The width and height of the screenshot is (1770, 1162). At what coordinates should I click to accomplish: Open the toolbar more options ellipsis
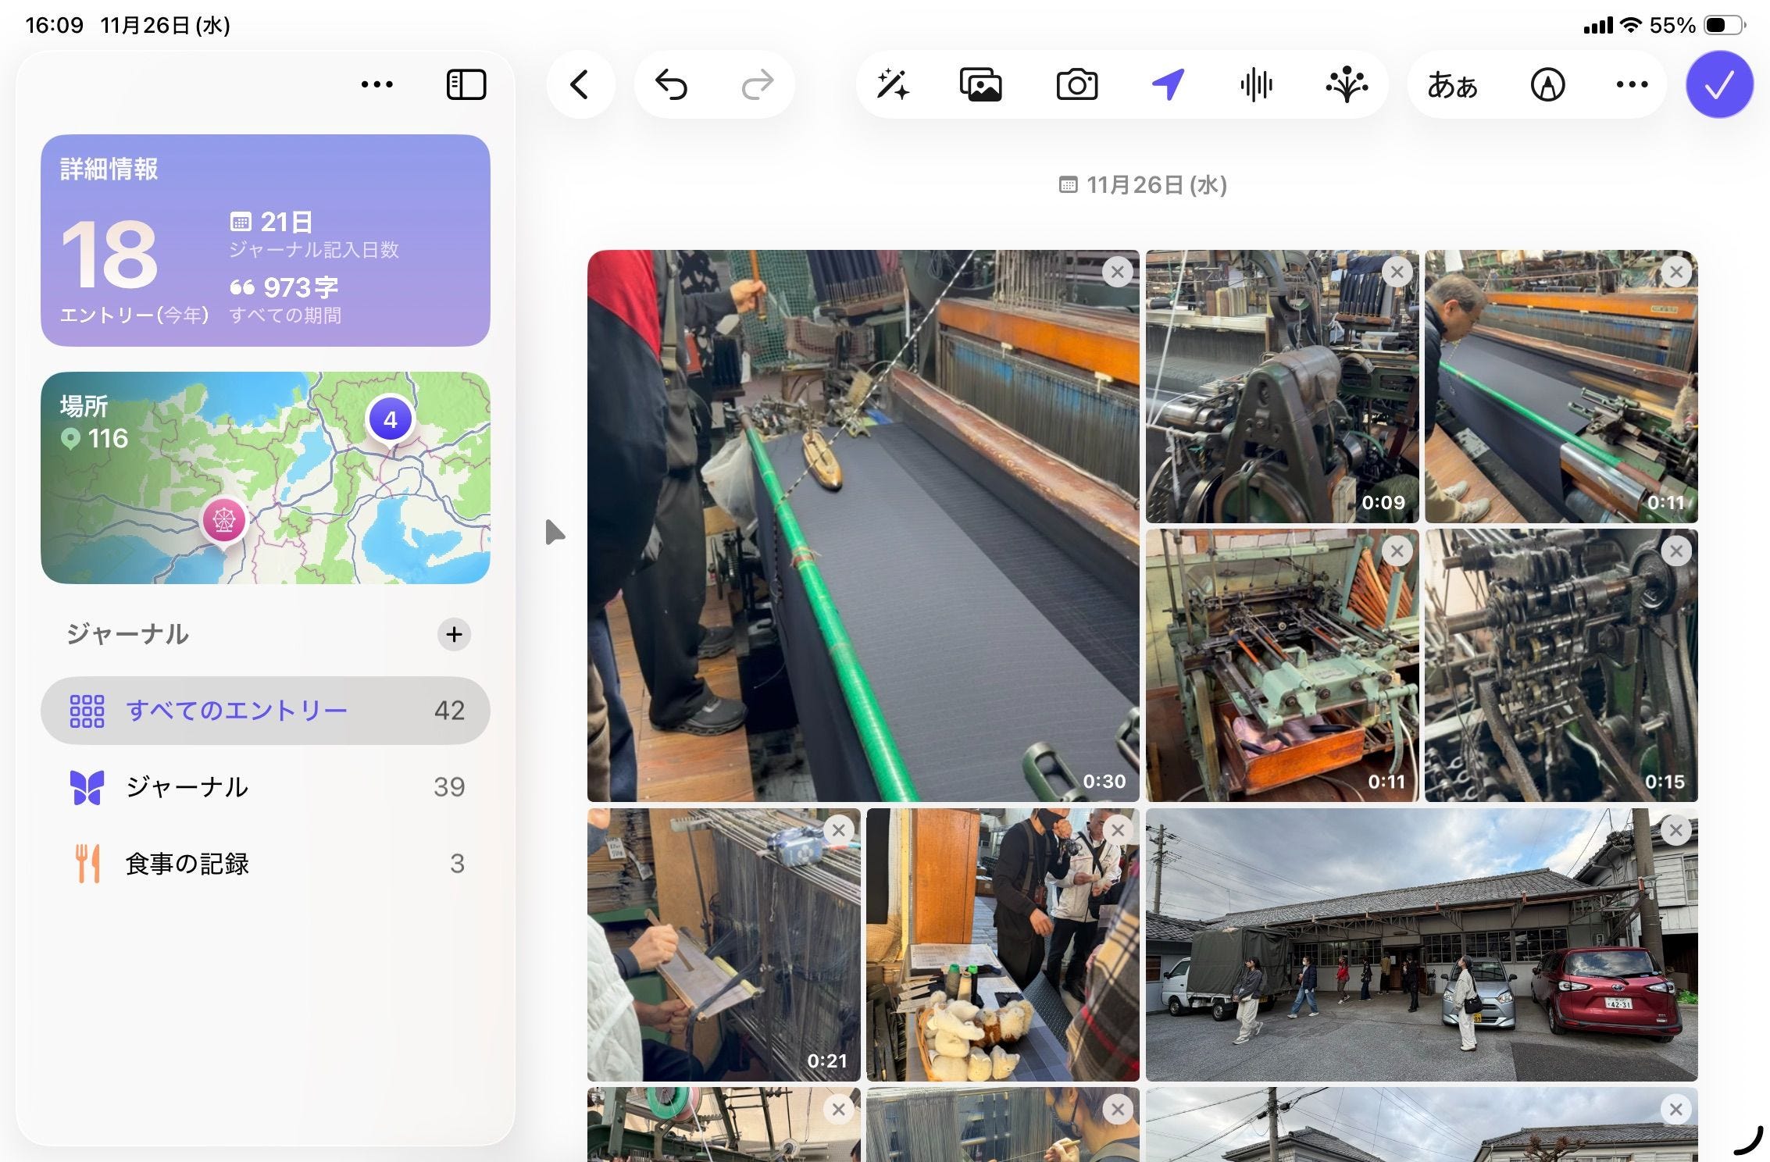tap(1632, 84)
